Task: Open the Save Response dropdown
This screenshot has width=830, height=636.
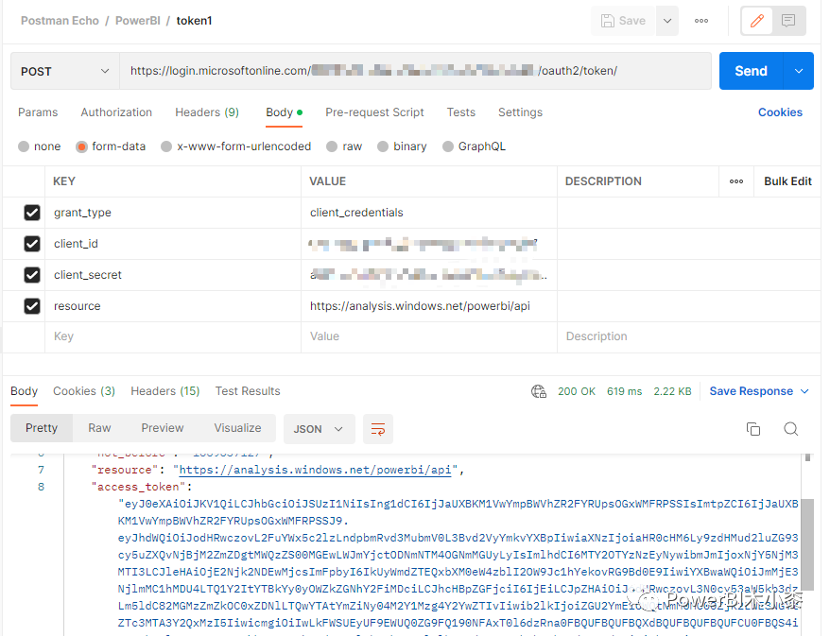Action: (759, 391)
